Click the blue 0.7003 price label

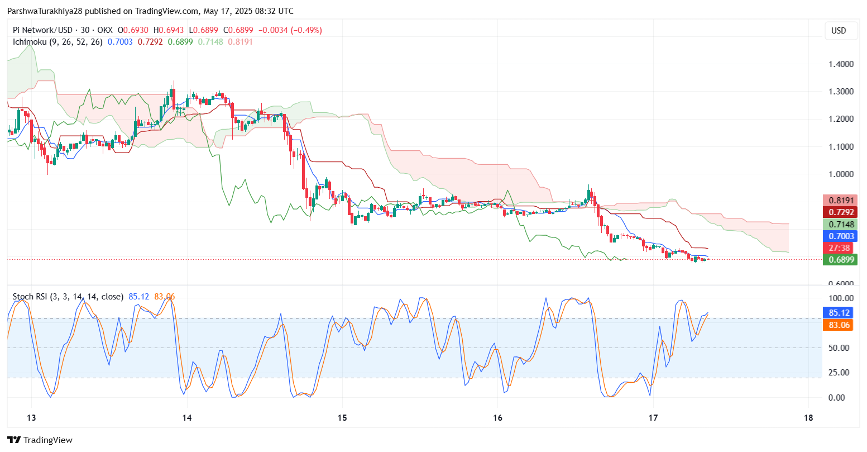840,236
